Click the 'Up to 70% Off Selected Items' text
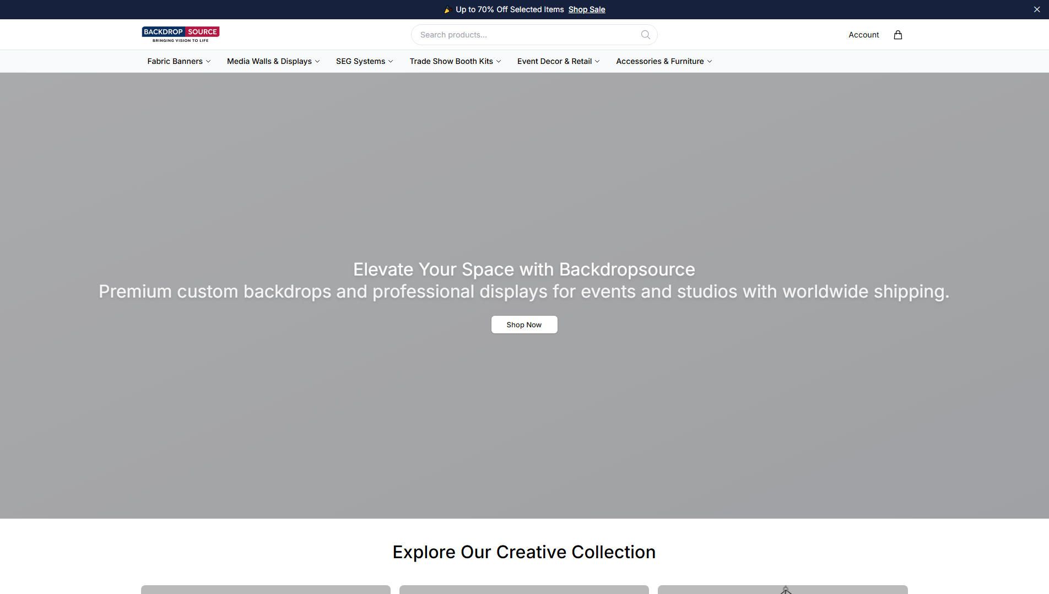Image resolution: width=1049 pixels, height=594 pixels. [x=510, y=9]
